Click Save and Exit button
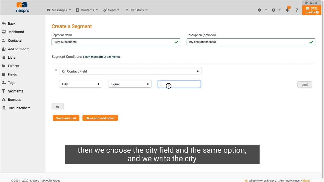The height and width of the screenshot is (182, 324). click(66, 118)
